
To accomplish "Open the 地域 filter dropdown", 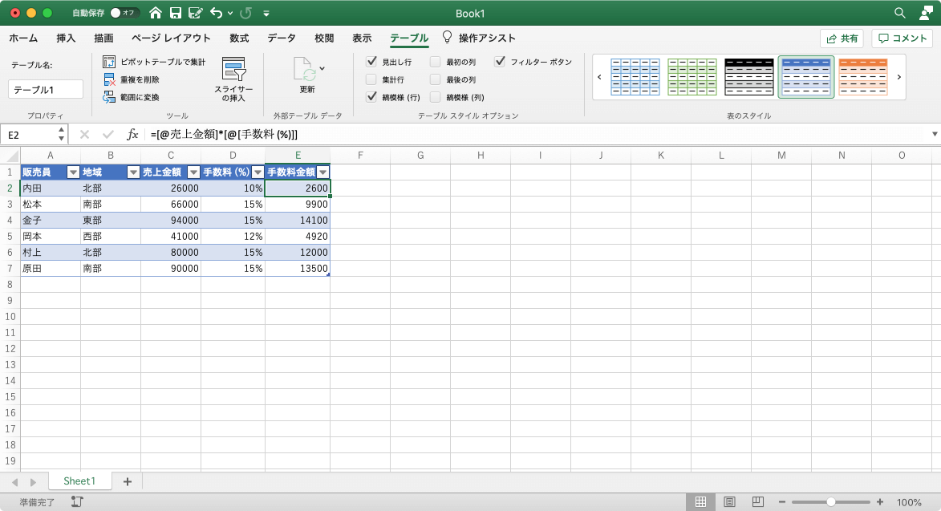I will pyautogui.click(x=133, y=172).
